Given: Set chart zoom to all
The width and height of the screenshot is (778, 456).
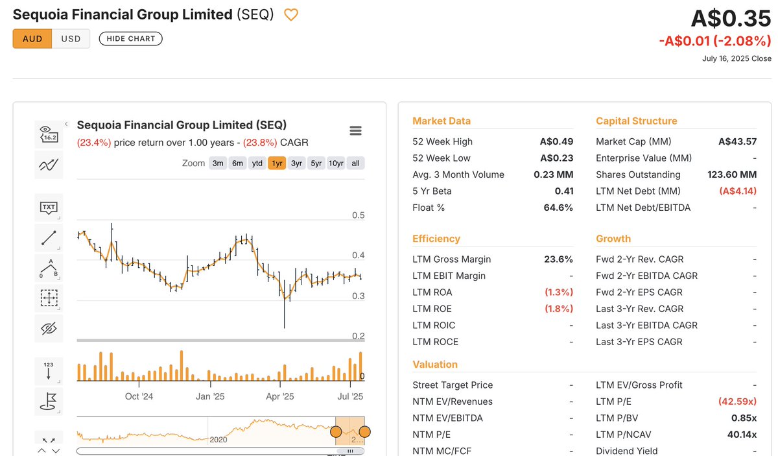Looking at the screenshot, I should [x=355, y=163].
